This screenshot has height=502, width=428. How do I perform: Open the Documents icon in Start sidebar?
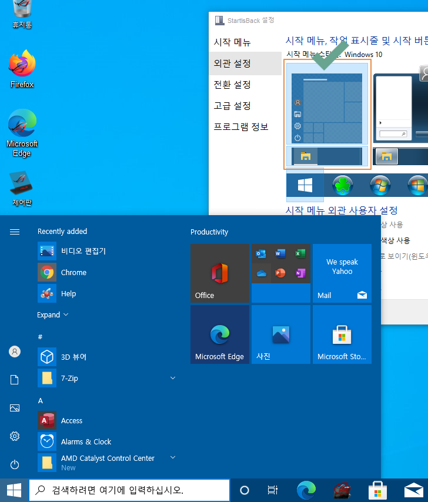click(15, 380)
